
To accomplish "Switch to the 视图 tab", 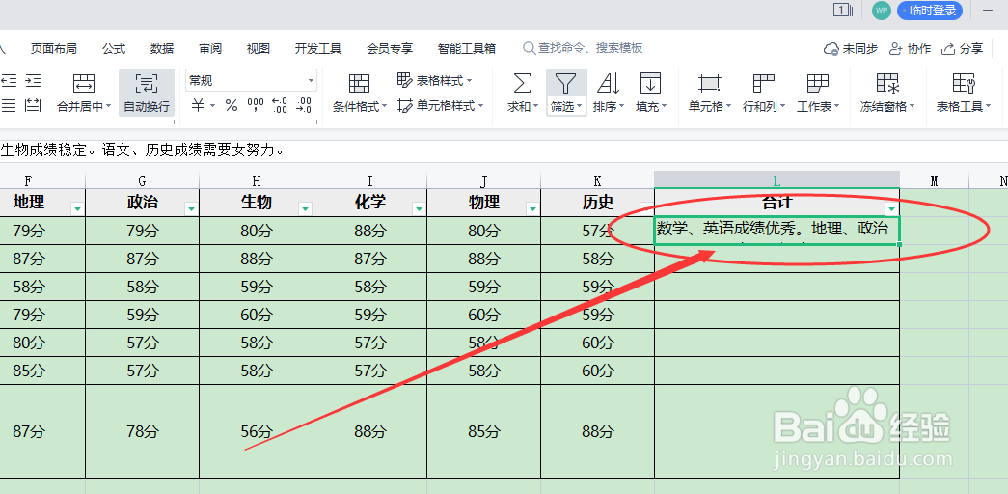I will pyautogui.click(x=259, y=48).
